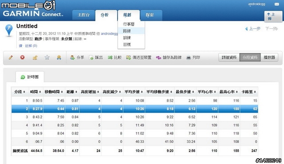Click summary total time 44:54.5
Viewport: 284px width, 164px height.
tap(36, 151)
